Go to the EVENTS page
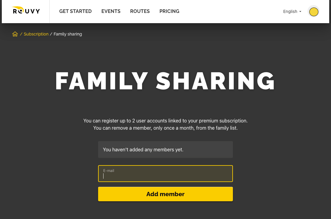 click(111, 11)
